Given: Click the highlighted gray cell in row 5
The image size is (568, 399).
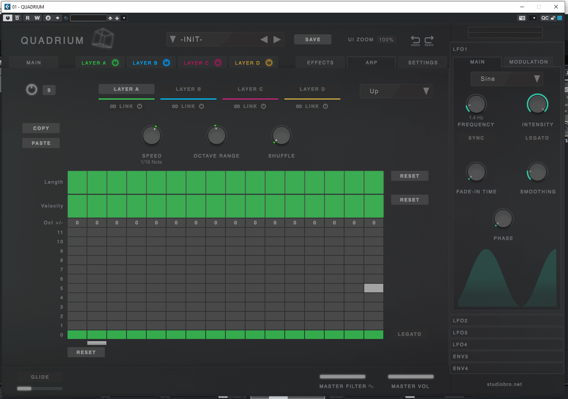Looking at the screenshot, I should (374, 288).
